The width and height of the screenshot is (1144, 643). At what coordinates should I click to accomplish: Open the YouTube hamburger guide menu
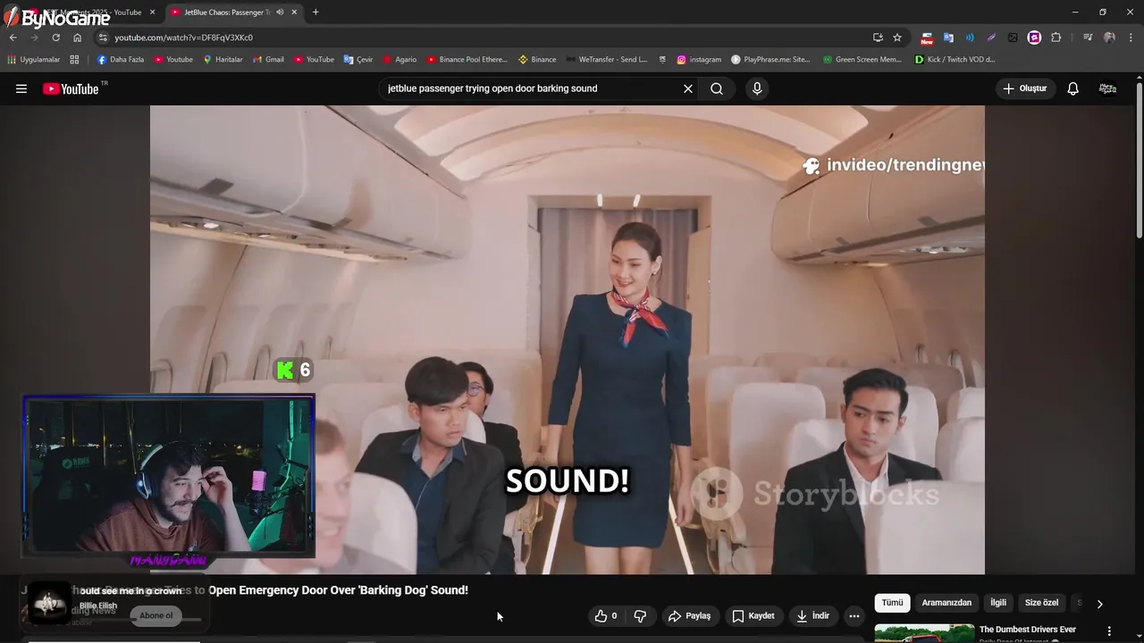(x=21, y=88)
